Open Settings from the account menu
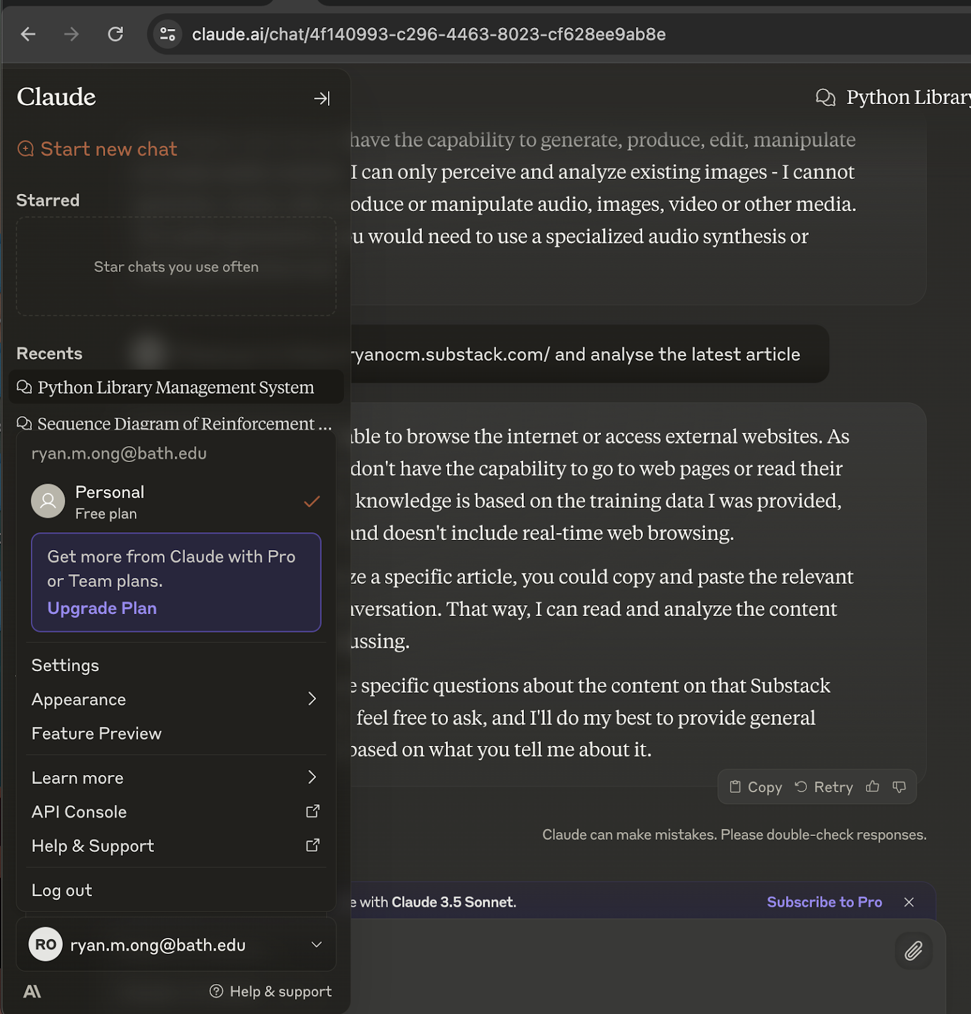The image size is (971, 1014). click(176, 665)
